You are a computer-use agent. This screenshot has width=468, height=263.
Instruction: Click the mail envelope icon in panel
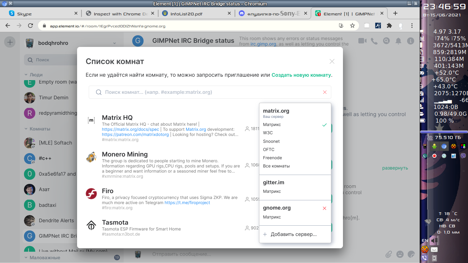pyautogui.click(x=434, y=250)
